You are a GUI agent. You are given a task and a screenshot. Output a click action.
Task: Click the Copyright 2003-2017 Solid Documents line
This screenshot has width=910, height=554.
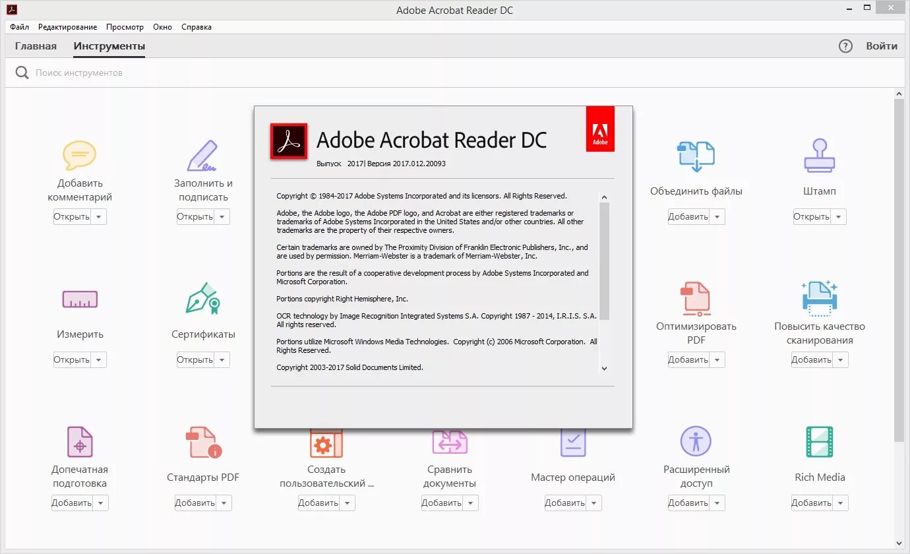(349, 367)
